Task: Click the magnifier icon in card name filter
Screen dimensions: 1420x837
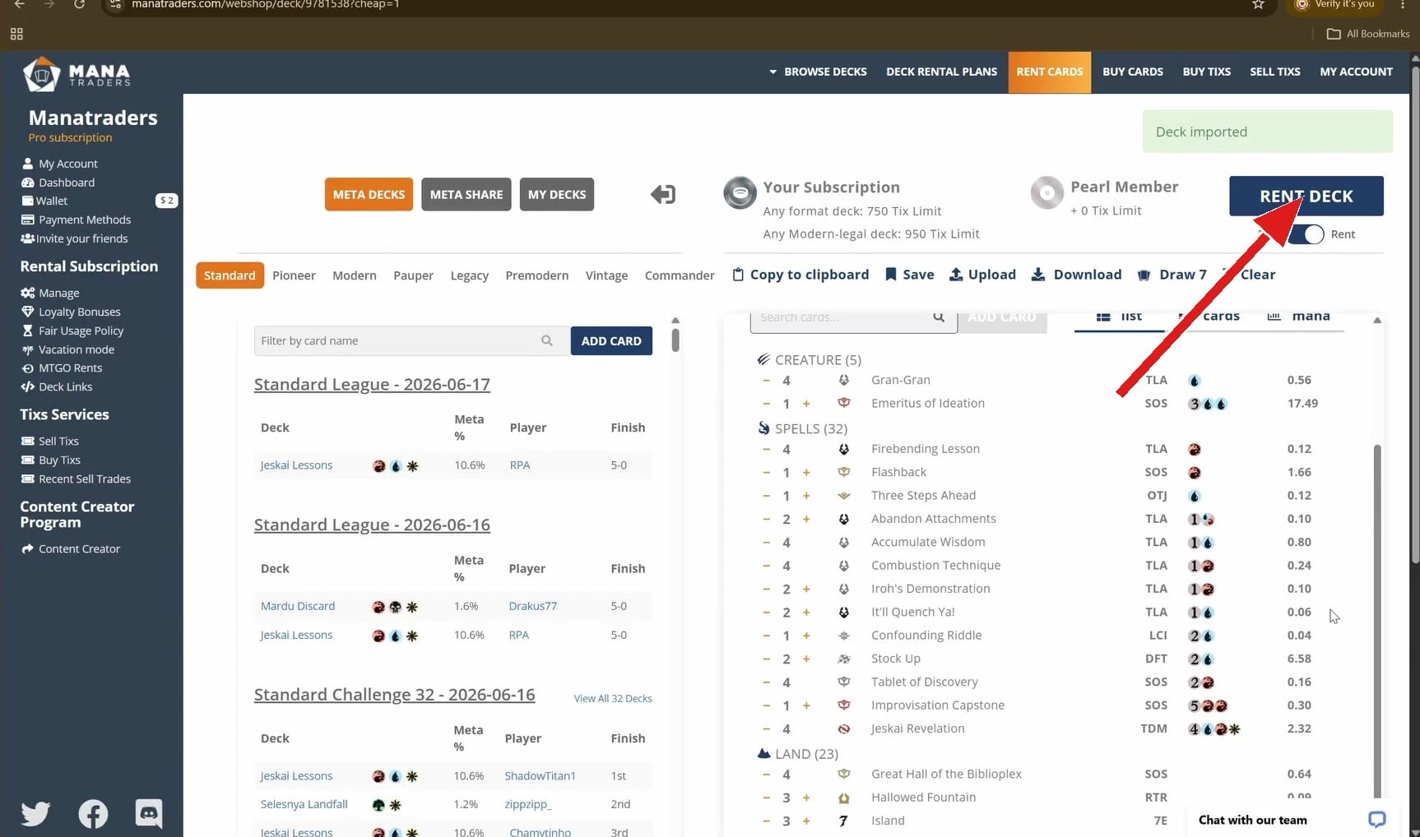Action: [547, 340]
